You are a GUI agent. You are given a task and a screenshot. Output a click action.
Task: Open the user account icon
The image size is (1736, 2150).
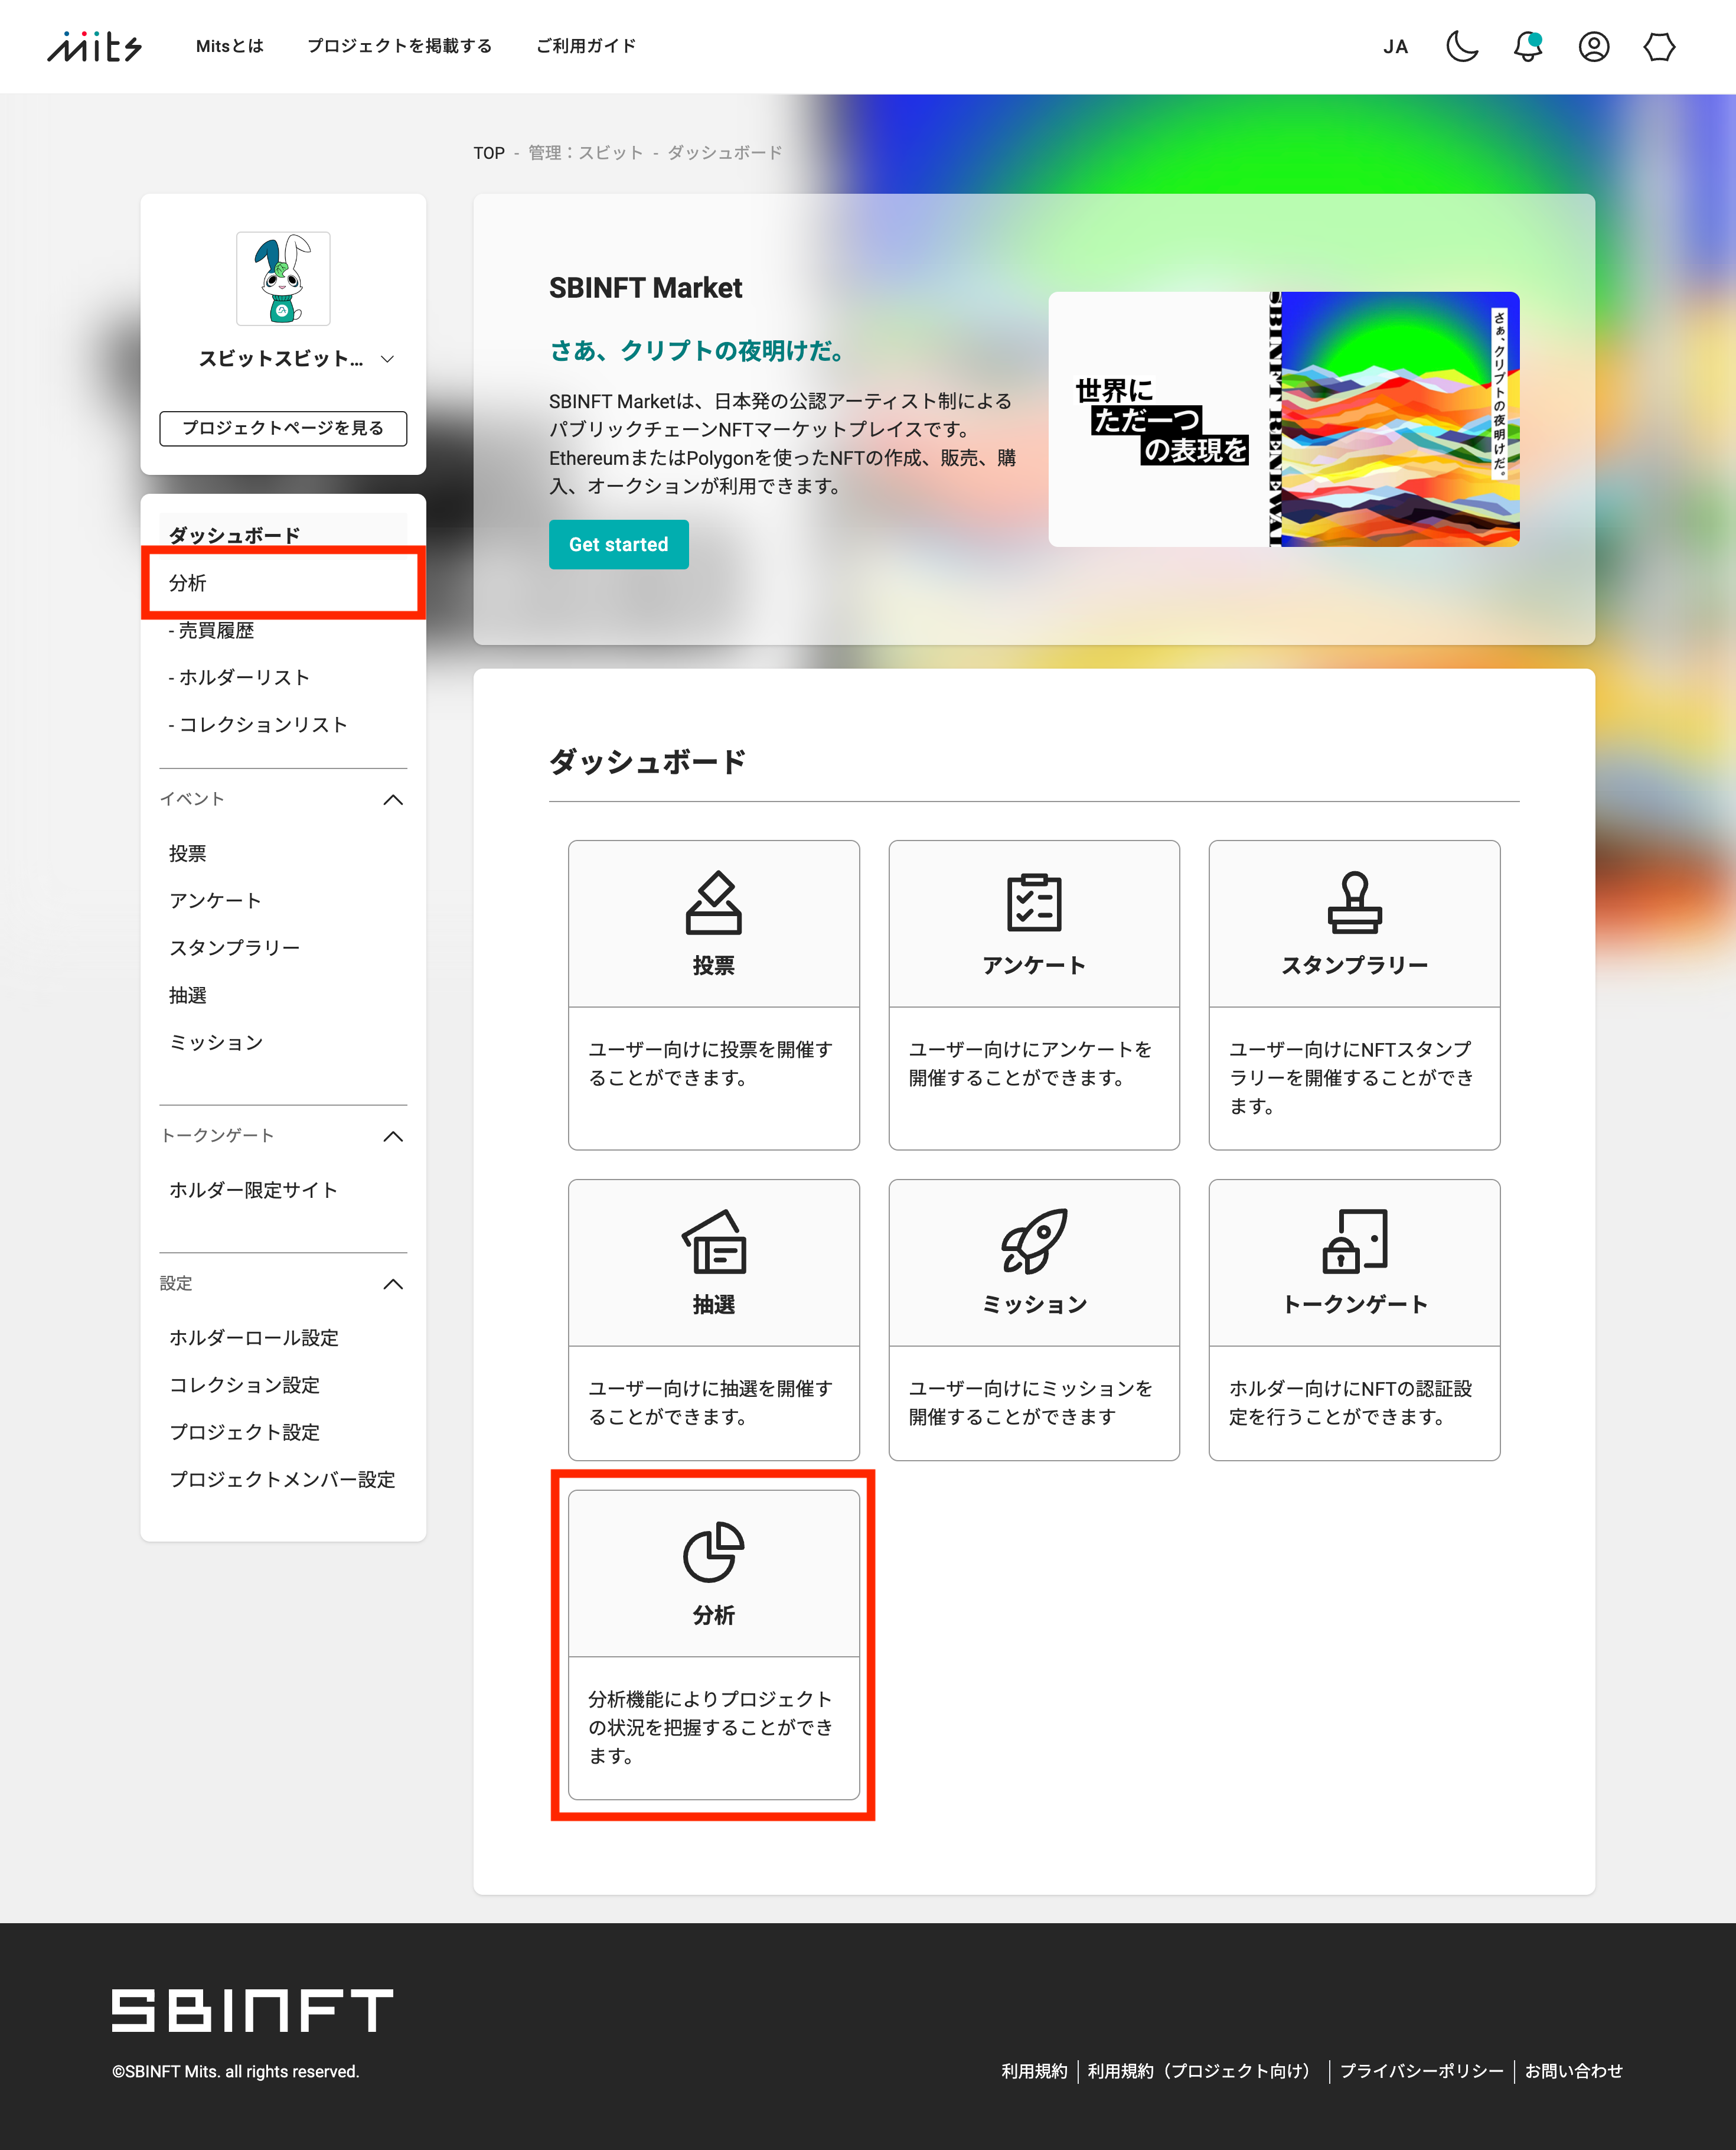pos(1594,46)
